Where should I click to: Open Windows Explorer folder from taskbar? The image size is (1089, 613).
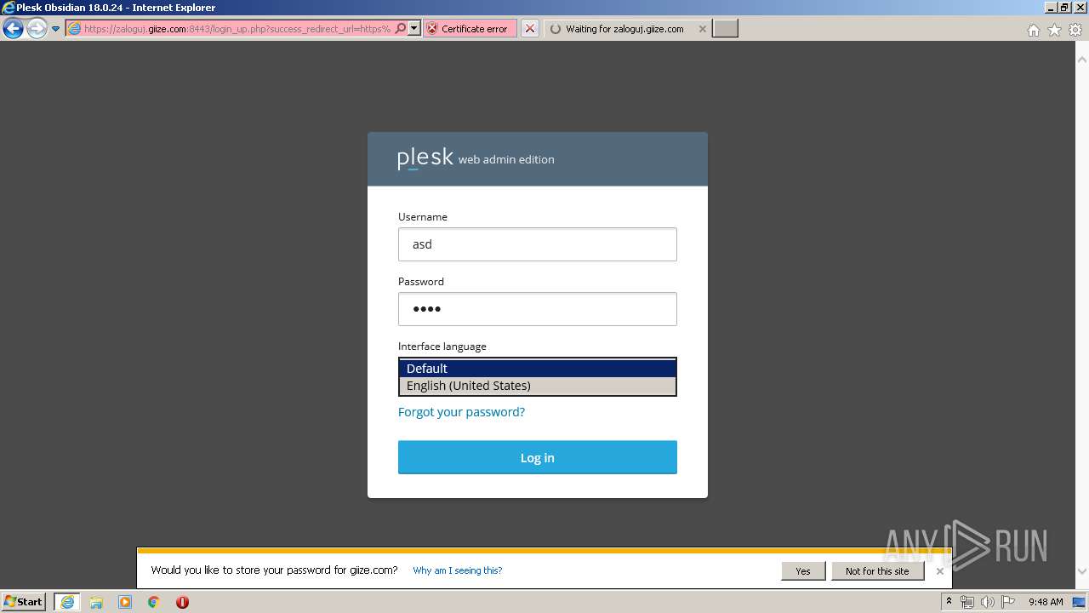point(96,602)
